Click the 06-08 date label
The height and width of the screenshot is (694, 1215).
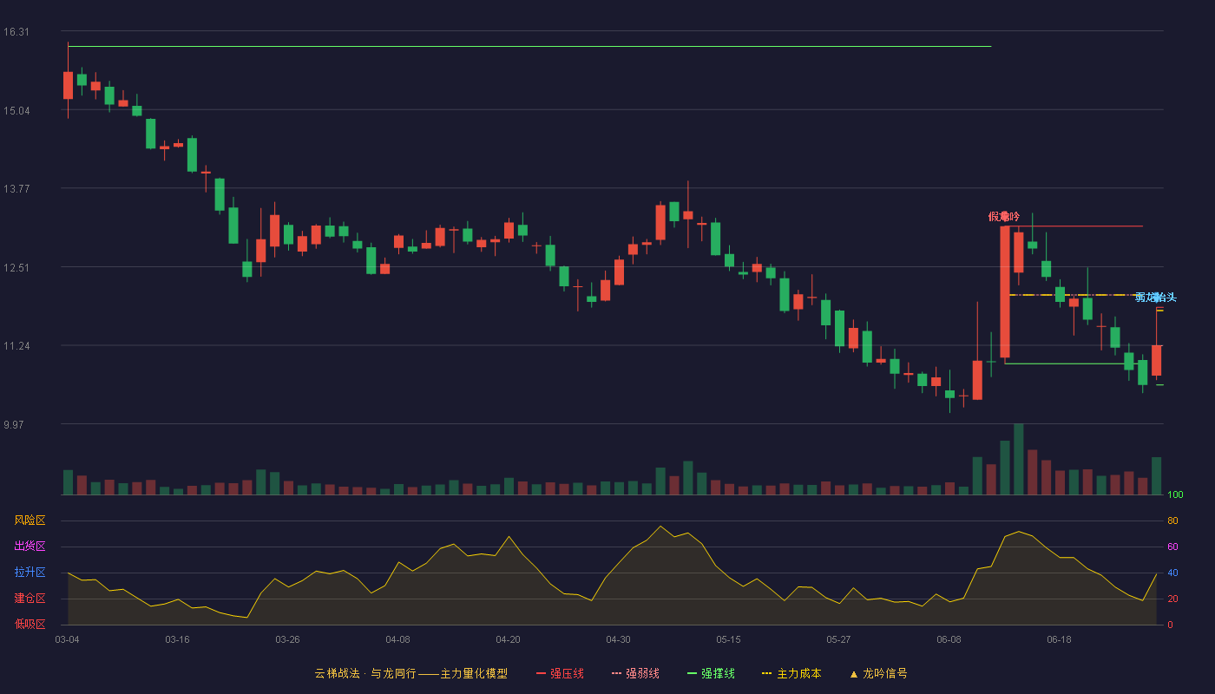[x=949, y=639]
